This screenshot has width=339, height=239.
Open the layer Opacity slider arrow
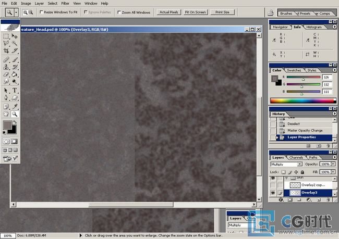pos(333,164)
